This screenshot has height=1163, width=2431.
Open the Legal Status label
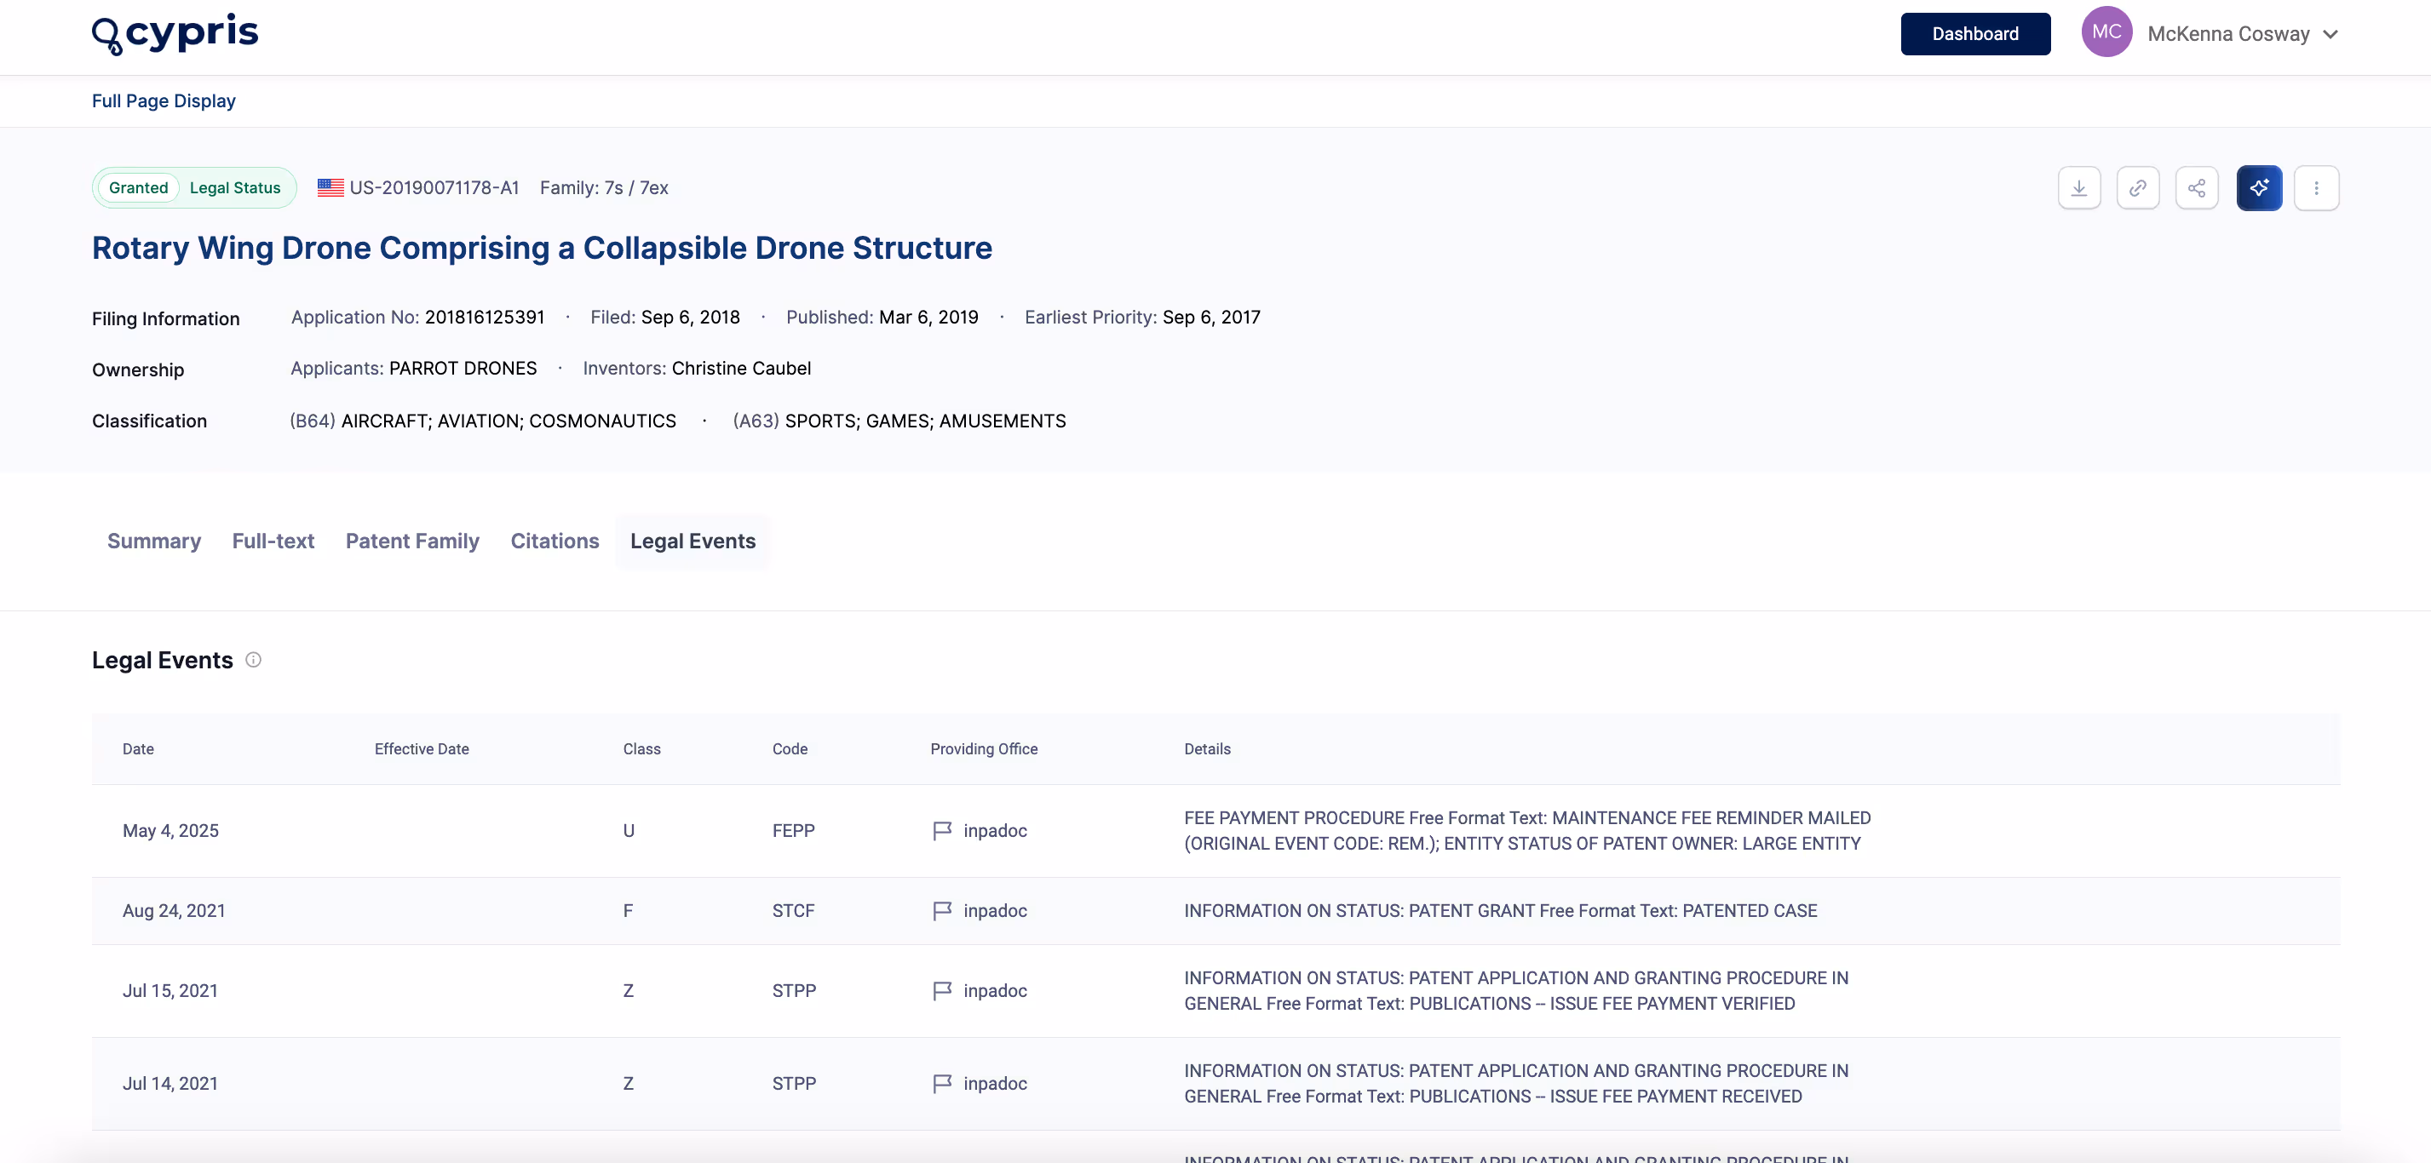tap(235, 187)
